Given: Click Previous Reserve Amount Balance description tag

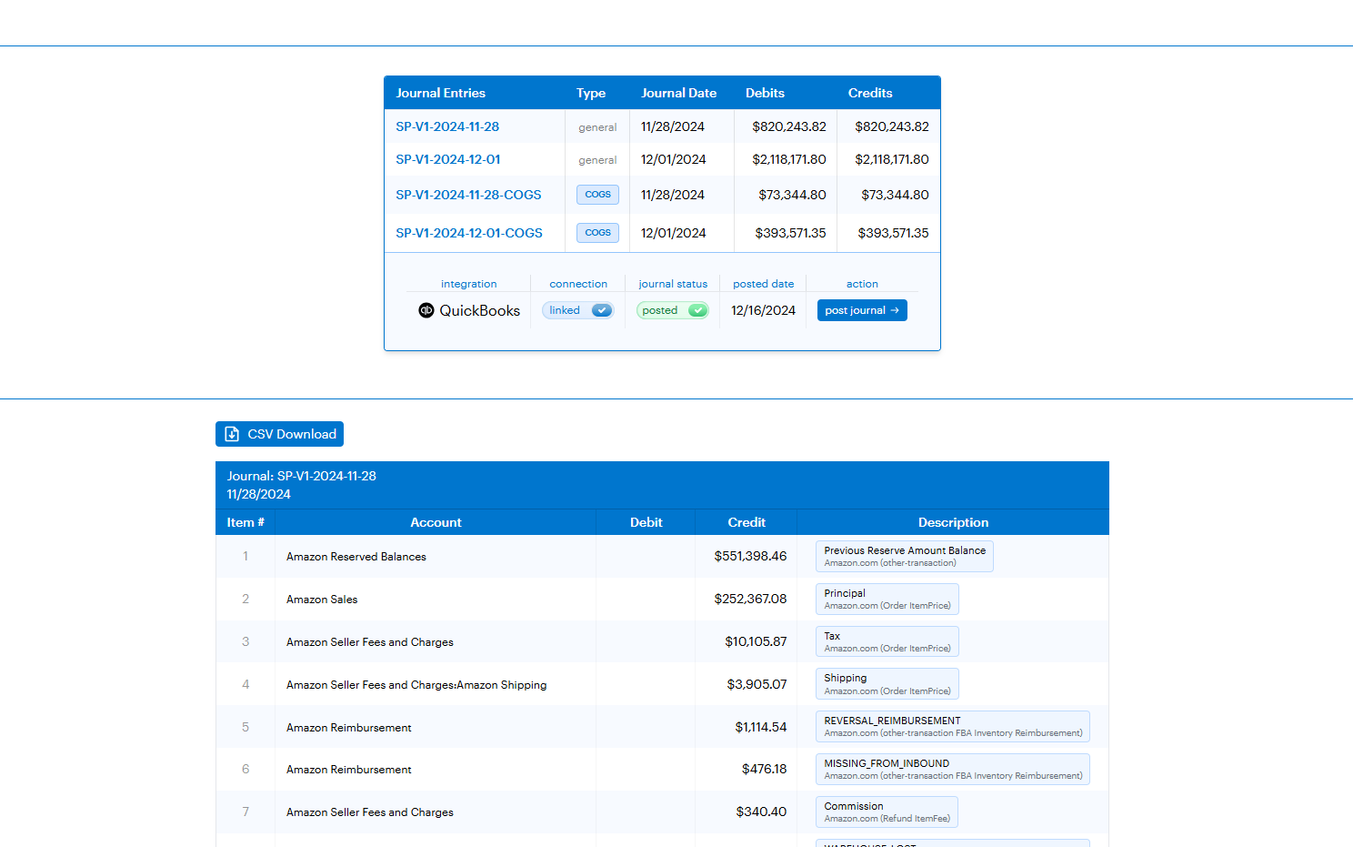Looking at the screenshot, I should [x=905, y=556].
